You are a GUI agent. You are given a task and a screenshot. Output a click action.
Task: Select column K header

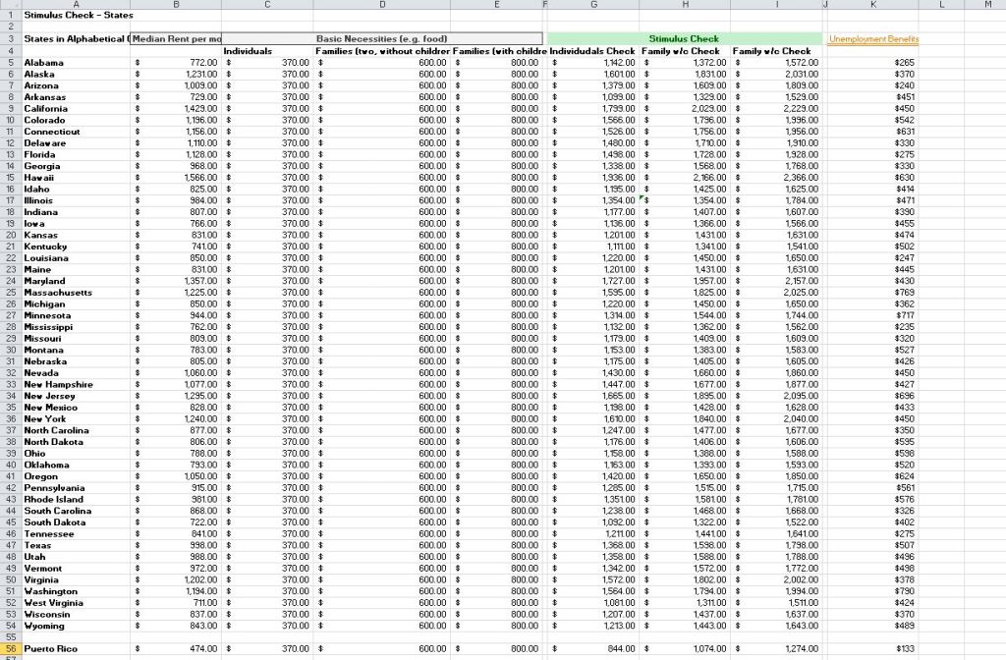pos(873,5)
